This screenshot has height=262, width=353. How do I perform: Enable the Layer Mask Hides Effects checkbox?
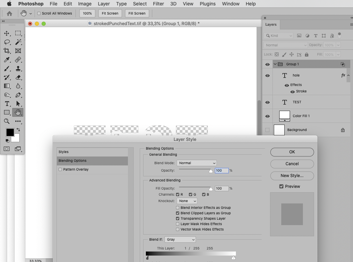point(177,224)
